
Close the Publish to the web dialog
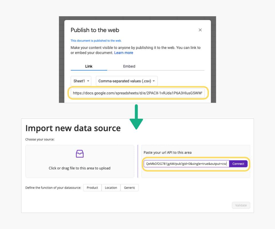click(200, 30)
